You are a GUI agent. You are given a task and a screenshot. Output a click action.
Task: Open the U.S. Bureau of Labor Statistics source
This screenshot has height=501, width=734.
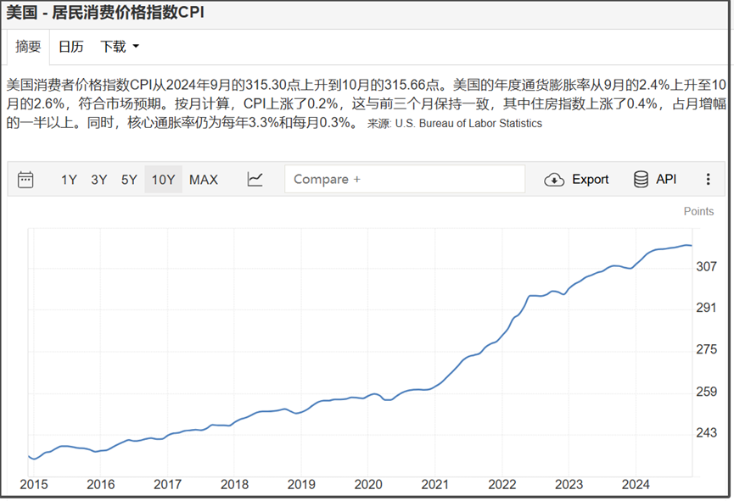click(x=468, y=124)
